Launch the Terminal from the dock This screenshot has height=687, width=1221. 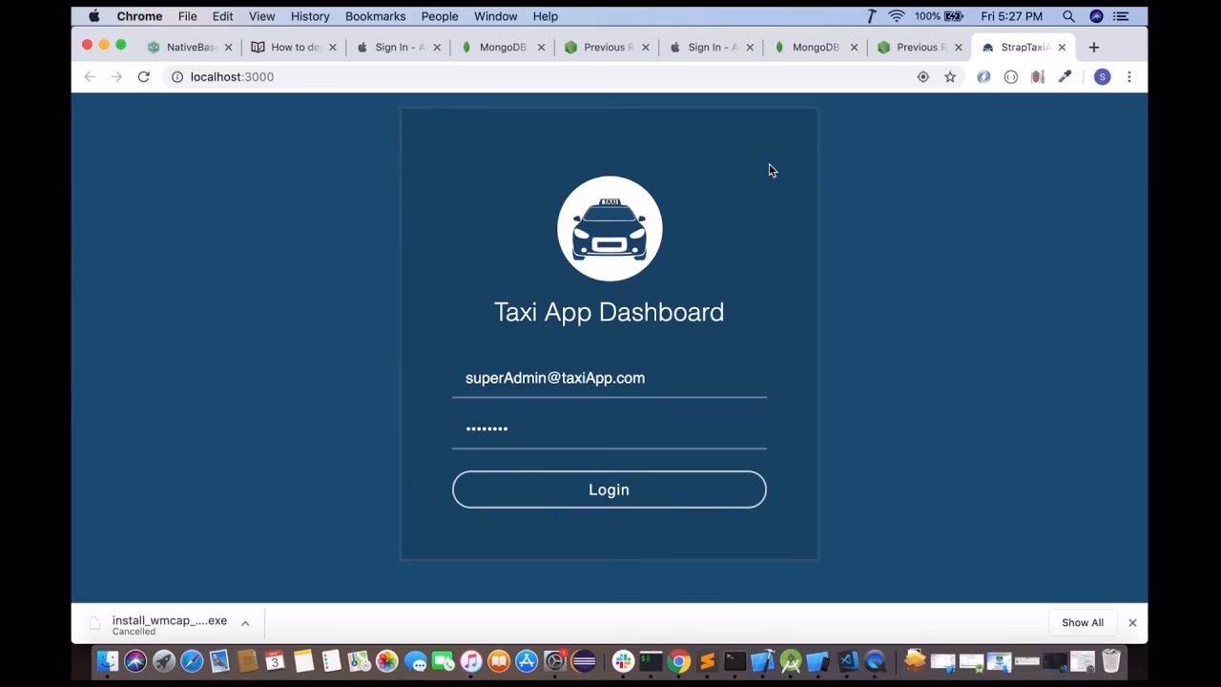734,660
